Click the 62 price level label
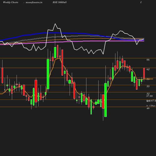The width and height of the screenshot is (156, 156). coord(148,69)
